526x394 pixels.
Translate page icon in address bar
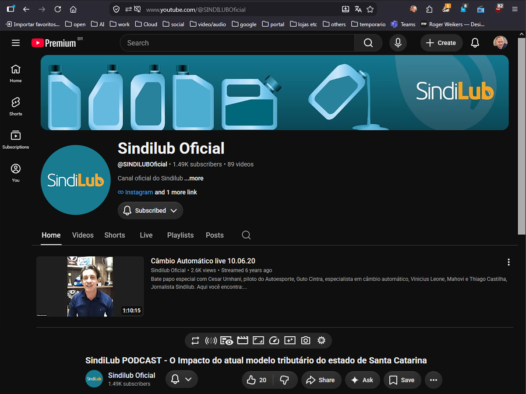coord(358,9)
